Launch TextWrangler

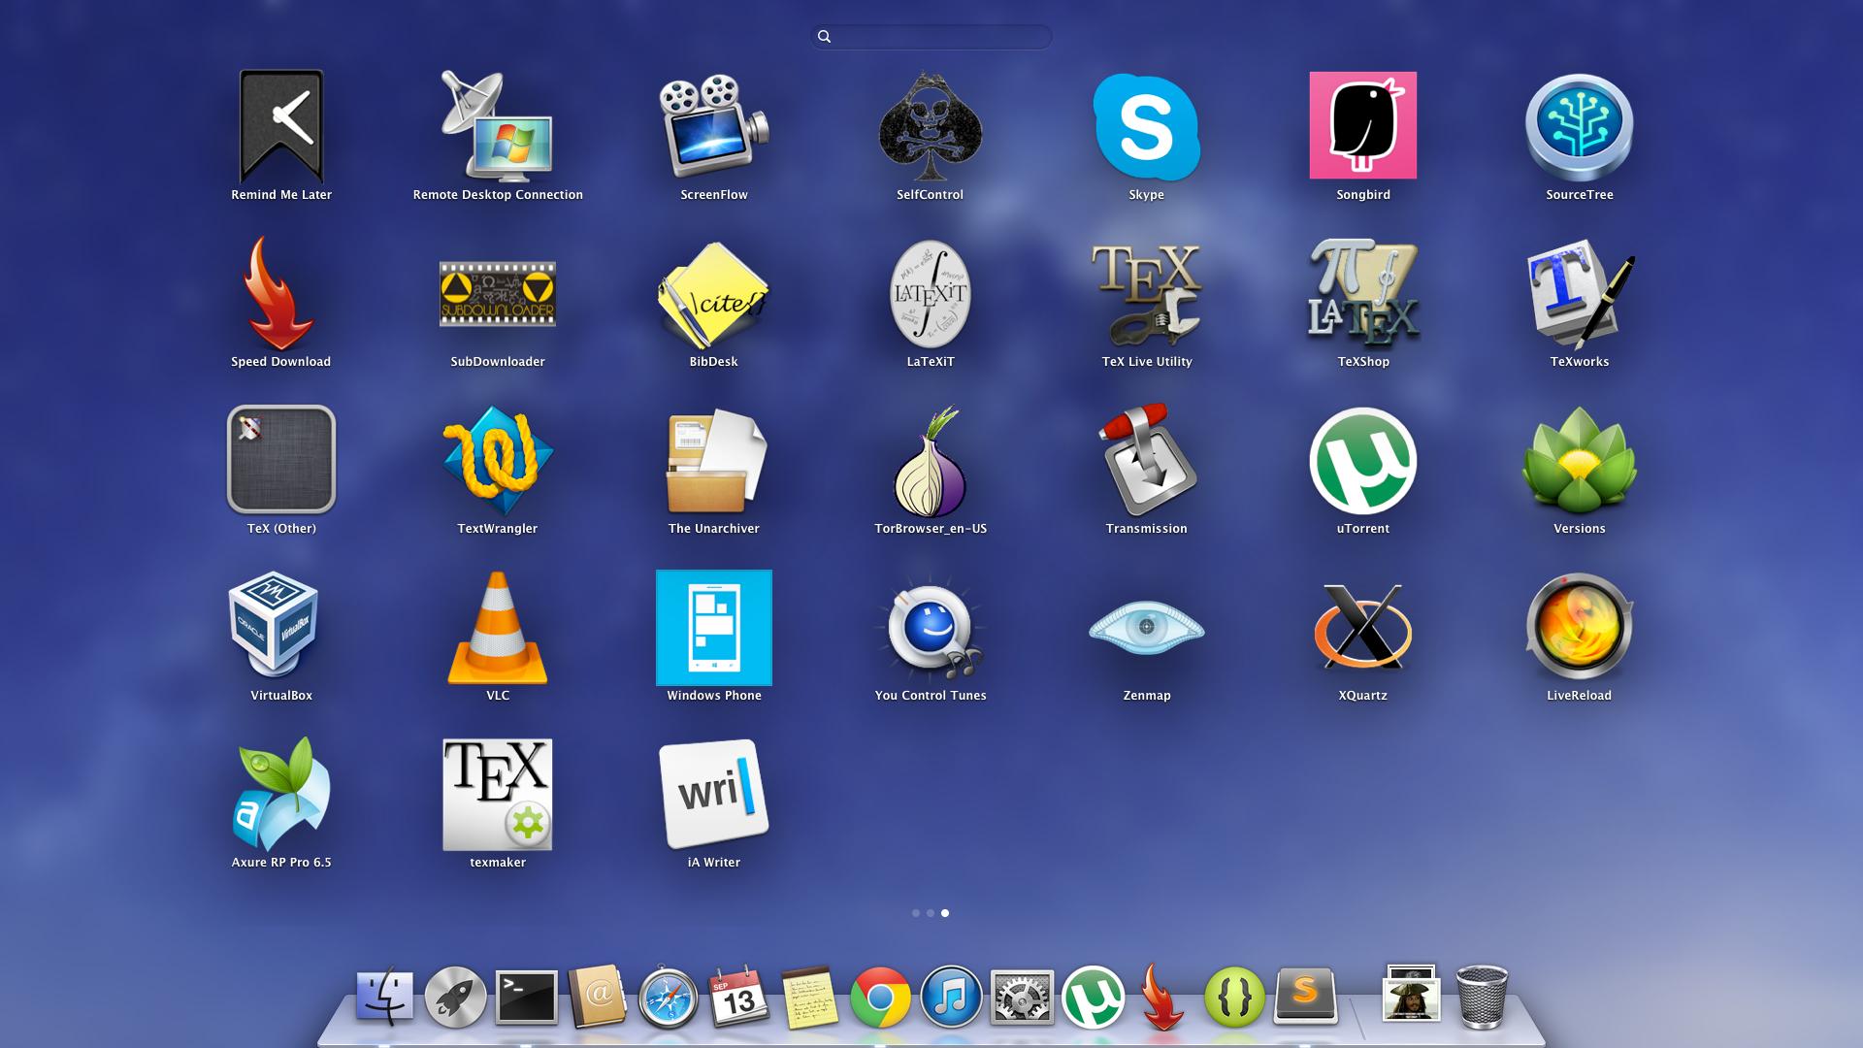[498, 460]
